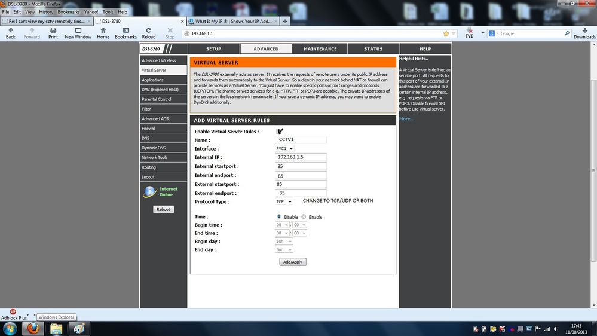This screenshot has height=336, width=597.
Task: Select the Time Disable radio button
Action: tap(279, 216)
